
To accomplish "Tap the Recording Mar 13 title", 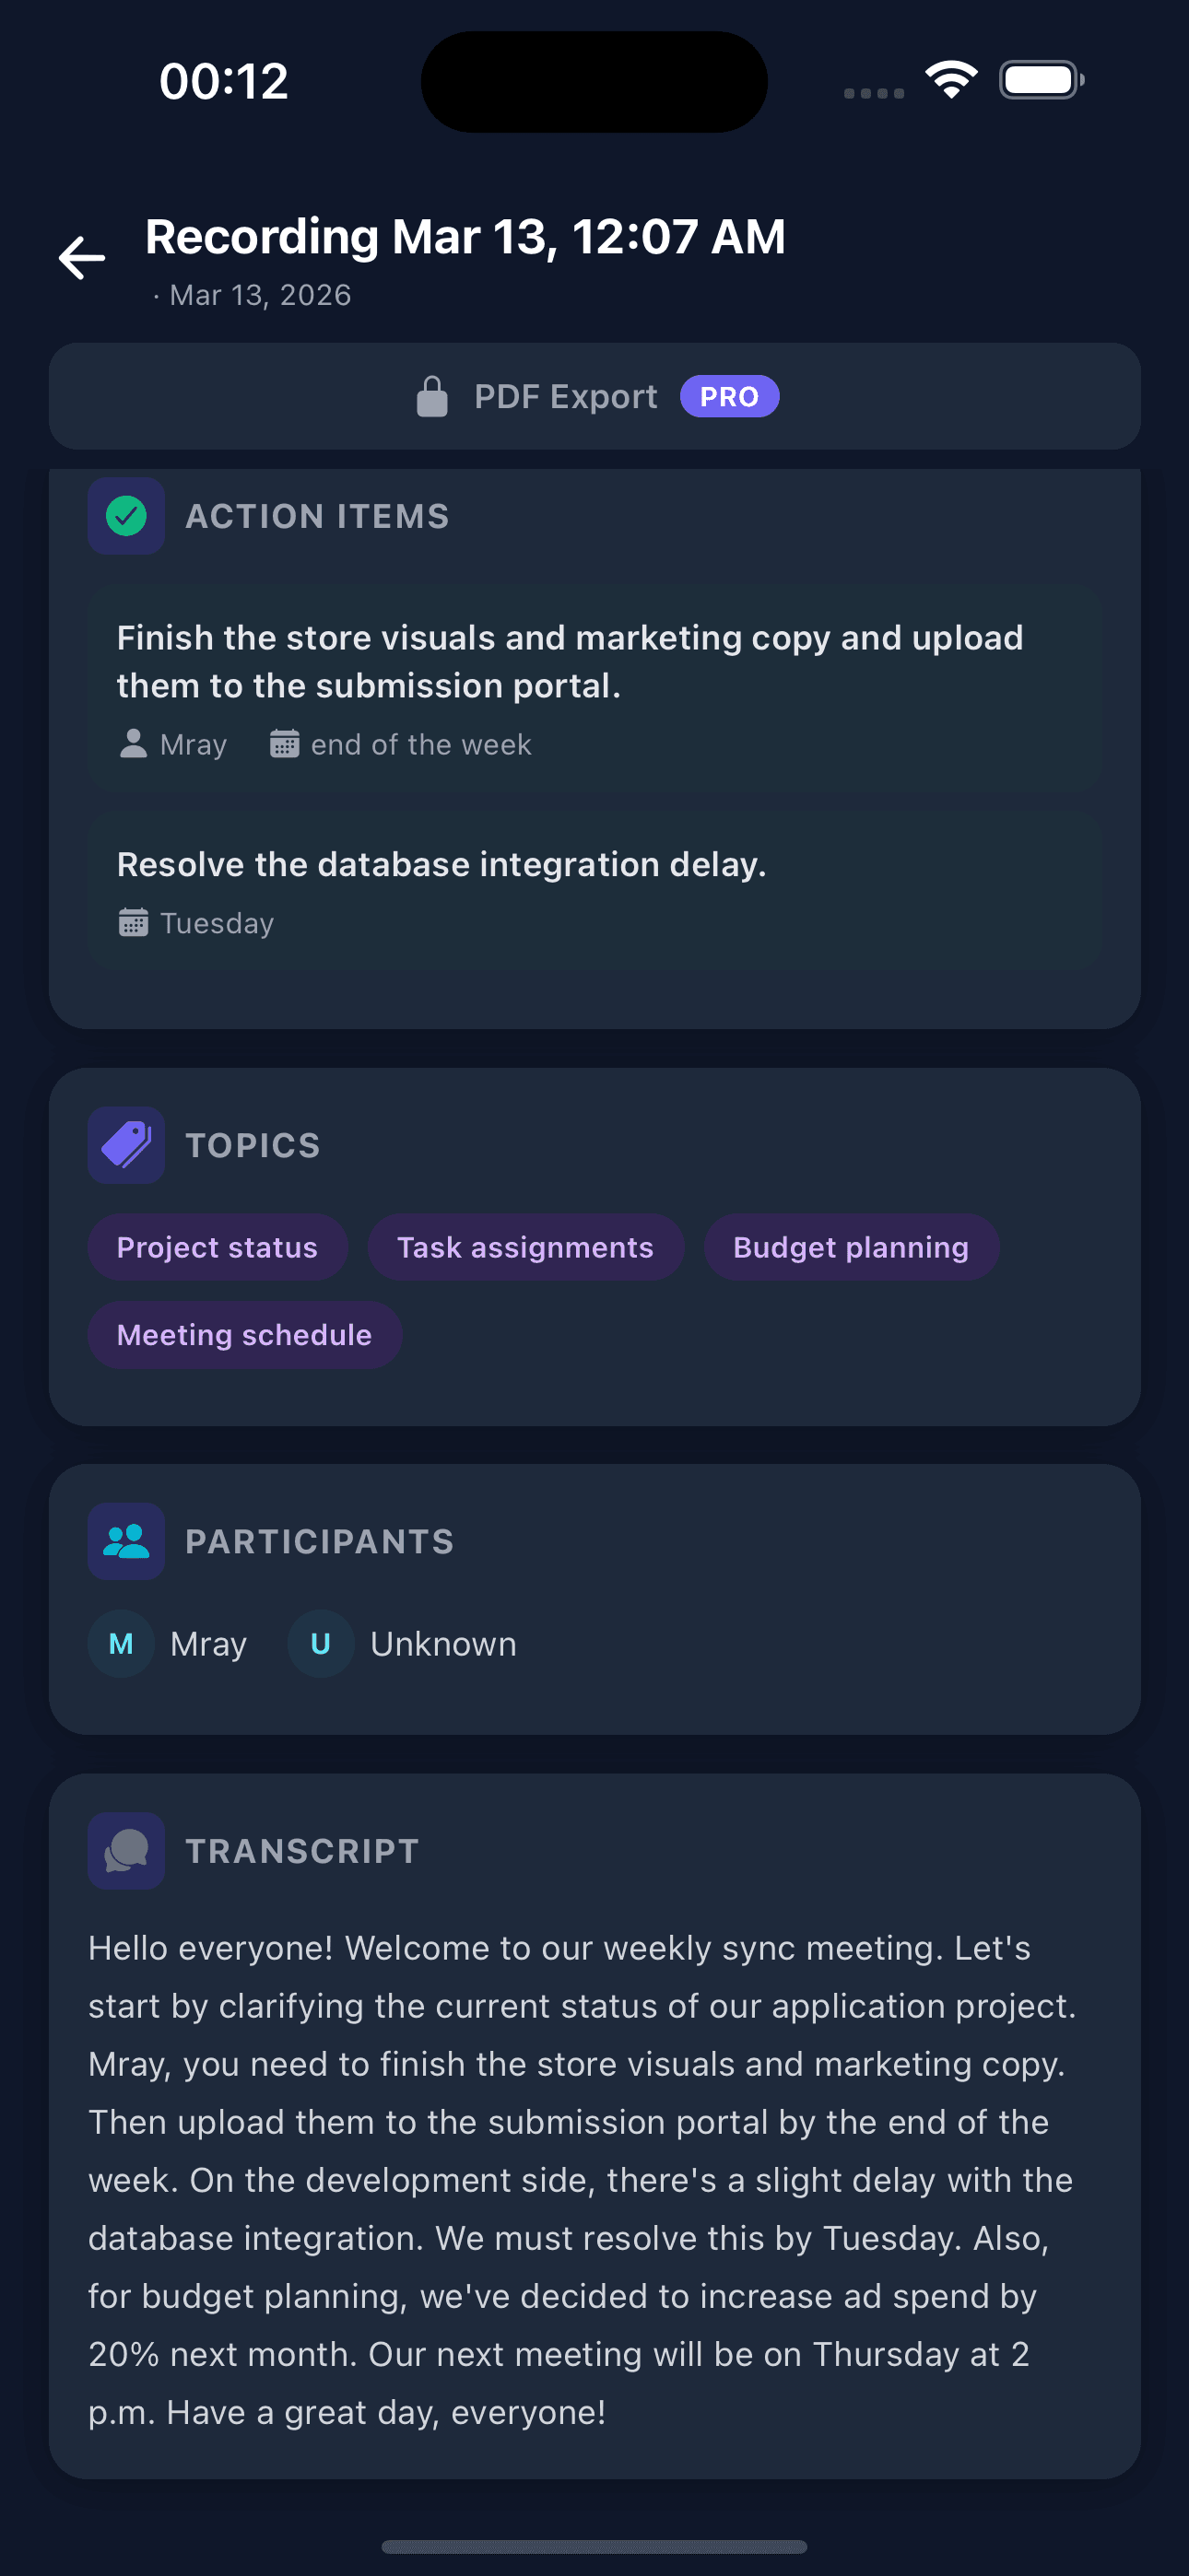I will point(466,236).
